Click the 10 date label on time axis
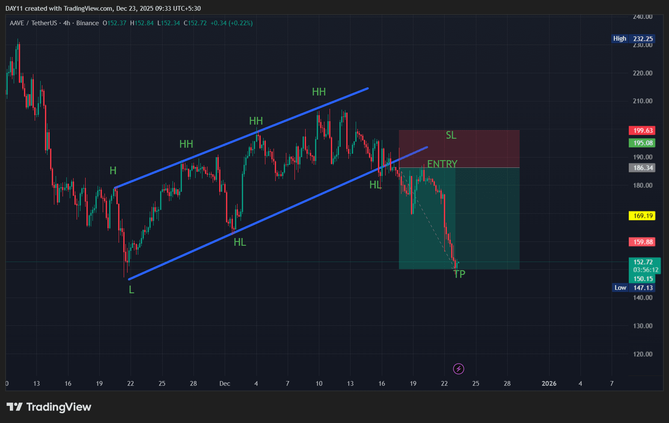 (319, 384)
